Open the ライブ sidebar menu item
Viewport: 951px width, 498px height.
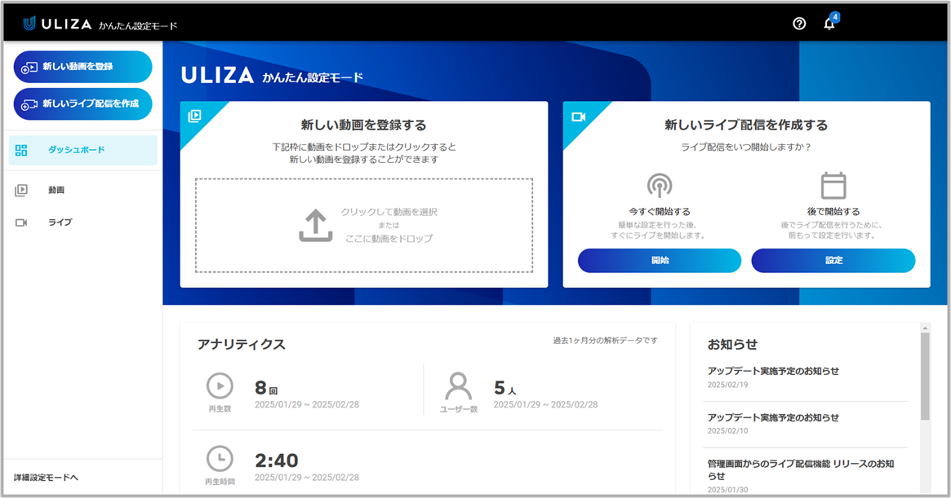(x=83, y=223)
